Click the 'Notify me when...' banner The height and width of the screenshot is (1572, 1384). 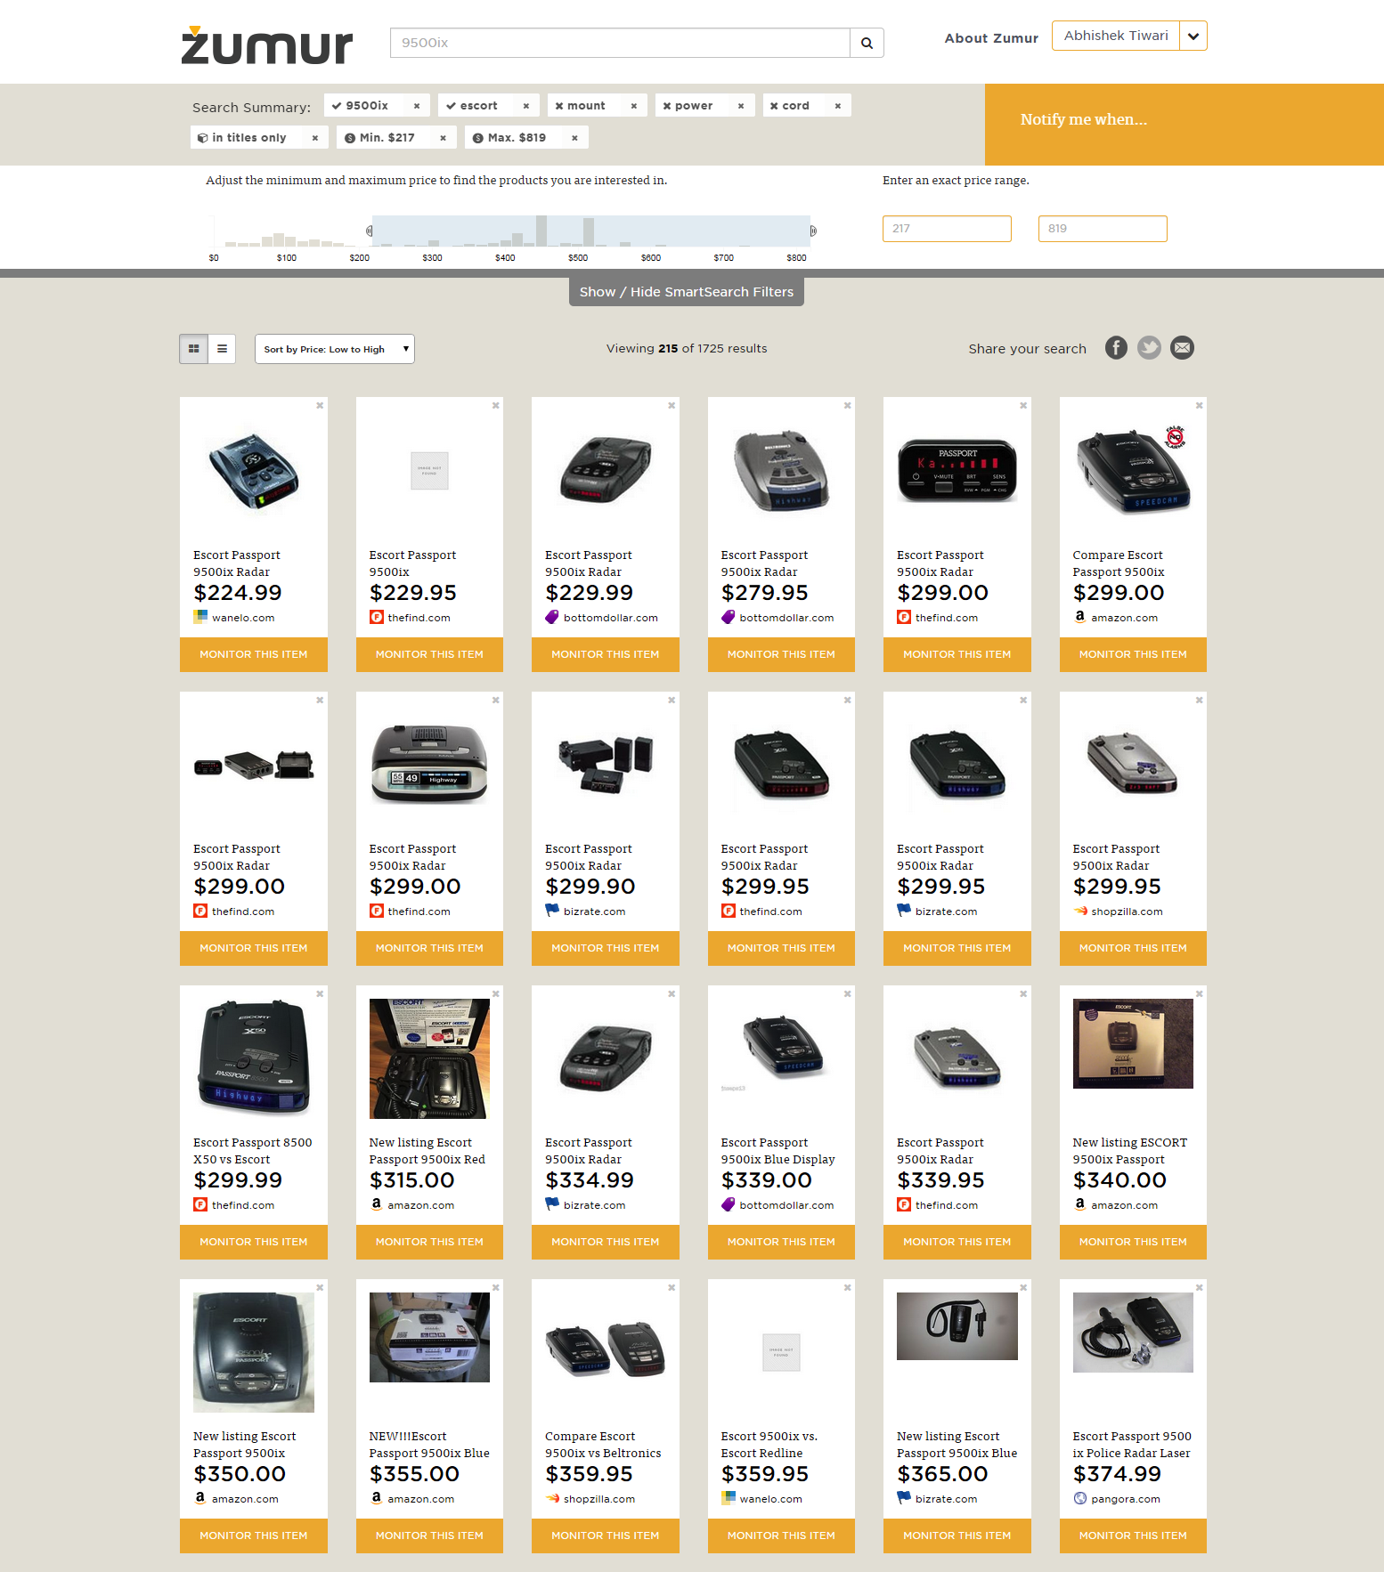click(1185, 125)
